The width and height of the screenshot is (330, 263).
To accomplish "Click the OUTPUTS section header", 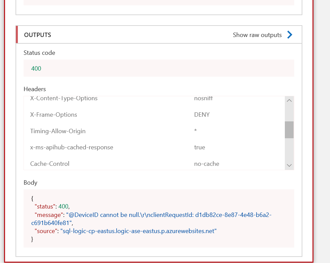I will [x=38, y=35].
